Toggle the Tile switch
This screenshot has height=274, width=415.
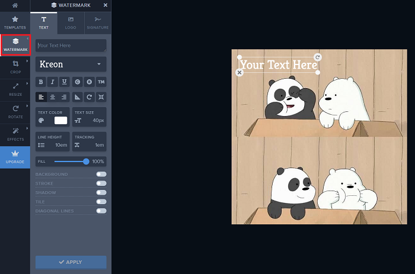[101, 202]
